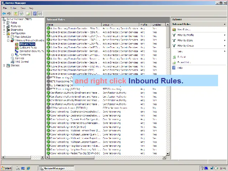Viewport: 228px width, 171px height.
Task: Open the View menu
Action: pyautogui.click(x=23, y=8)
